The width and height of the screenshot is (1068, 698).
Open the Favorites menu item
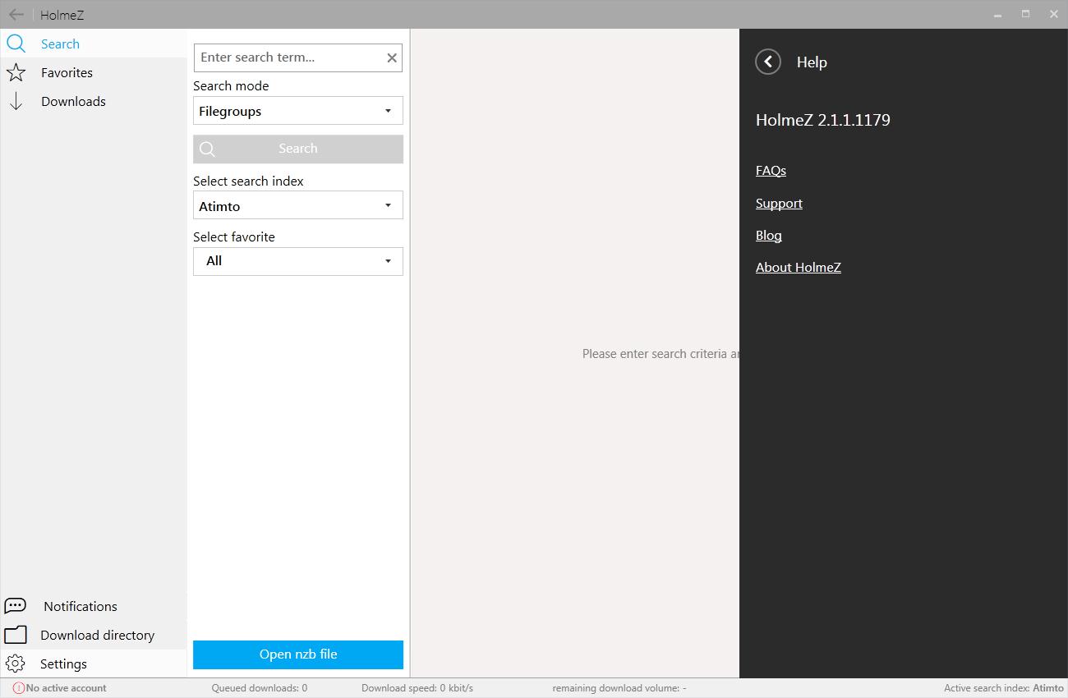(x=67, y=73)
